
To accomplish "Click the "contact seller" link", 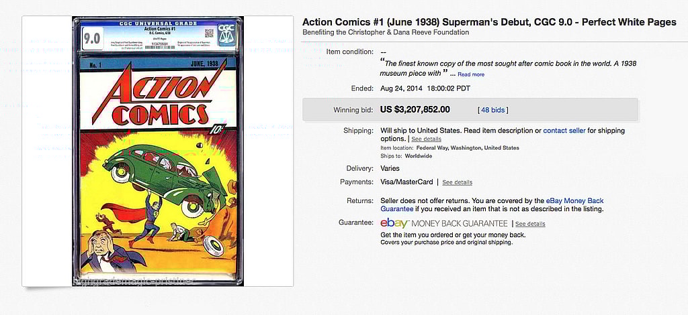I will point(564,131).
